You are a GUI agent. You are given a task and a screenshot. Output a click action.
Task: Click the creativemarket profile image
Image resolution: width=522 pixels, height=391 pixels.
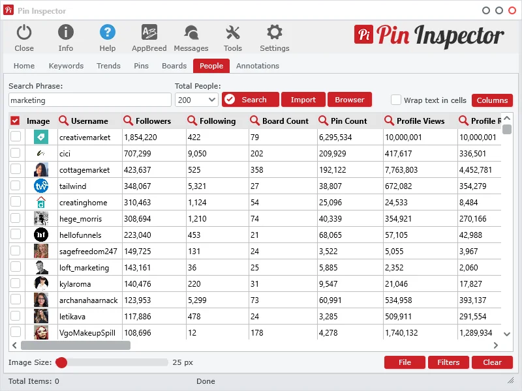click(x=41, y=137)
